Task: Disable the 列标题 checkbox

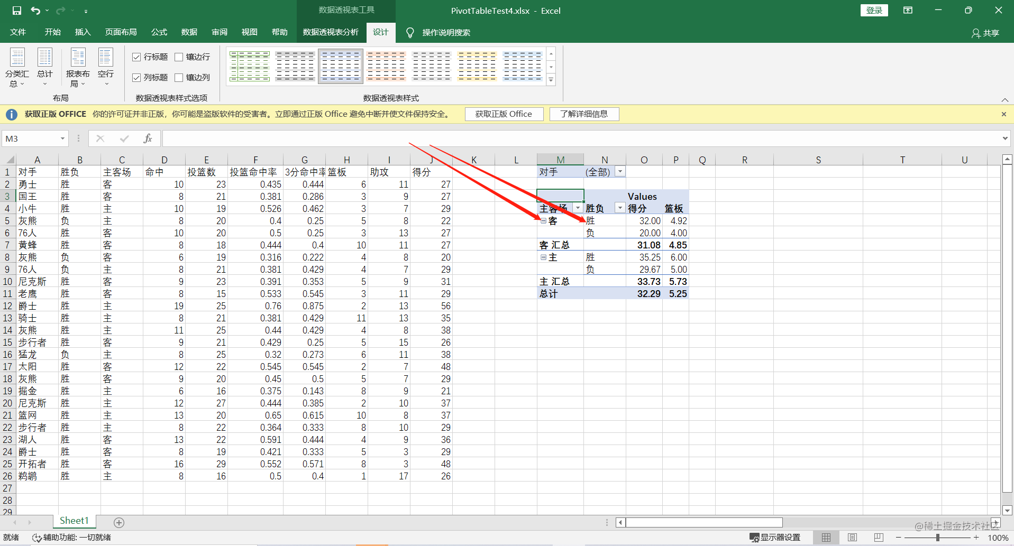Action: pyautogui.click(x=136, y=77)
